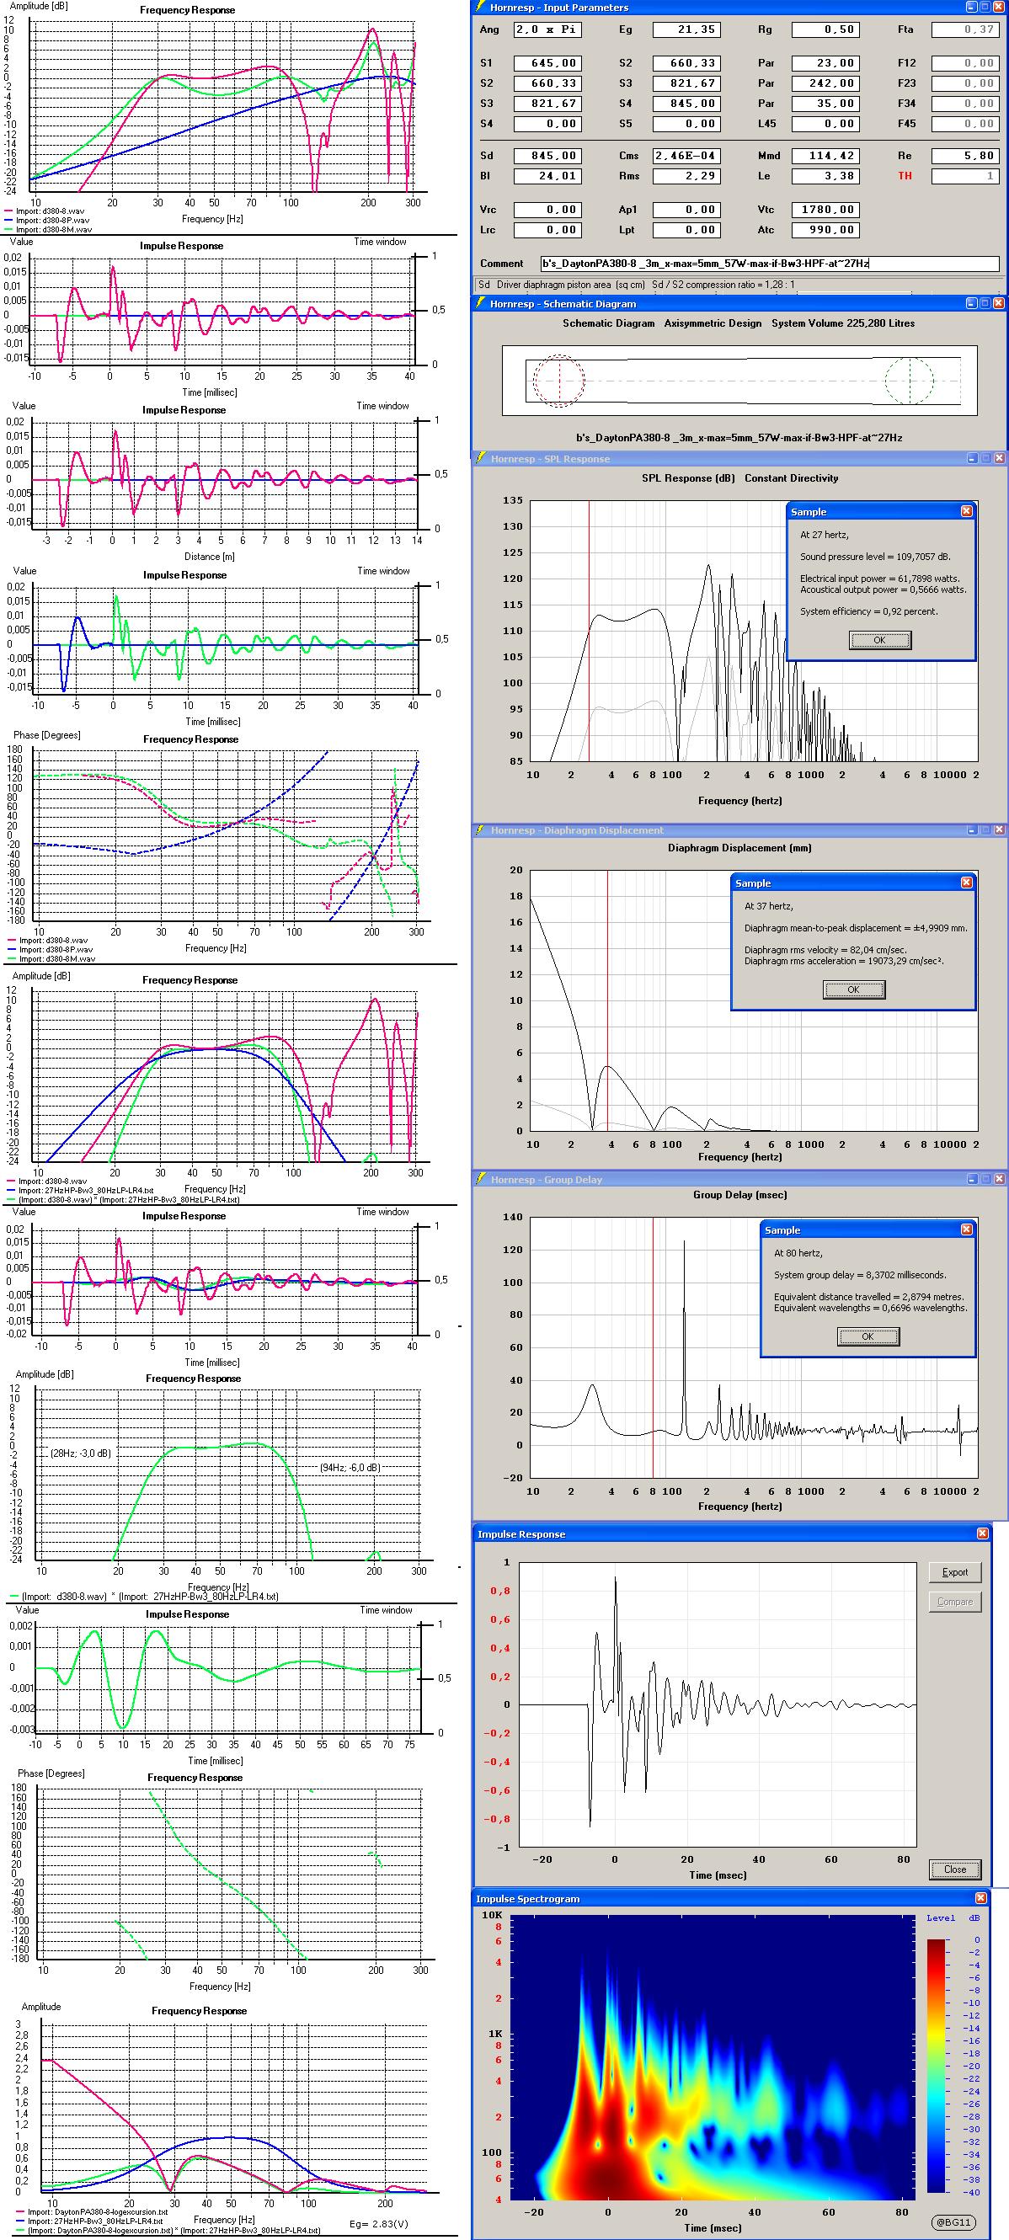Click the Comment text field
1009x2240 pixels.
tap(769, 264)
